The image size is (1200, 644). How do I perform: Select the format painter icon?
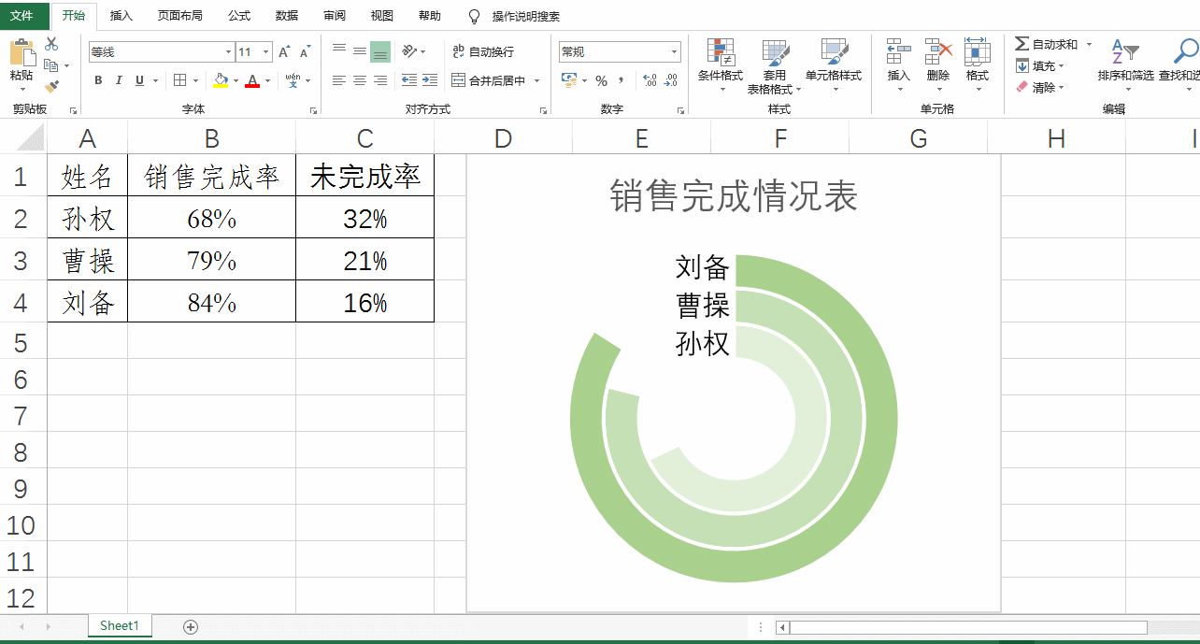coord(50,85)
